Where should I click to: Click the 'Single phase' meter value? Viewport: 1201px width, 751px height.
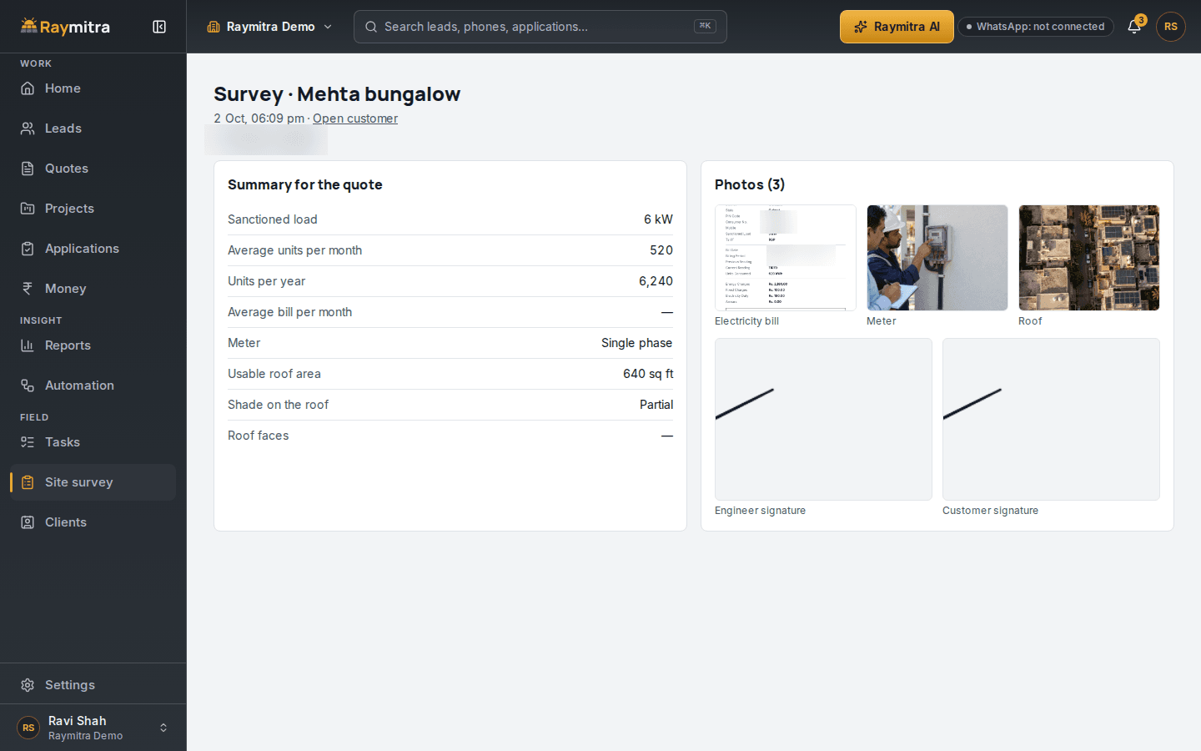636,343
